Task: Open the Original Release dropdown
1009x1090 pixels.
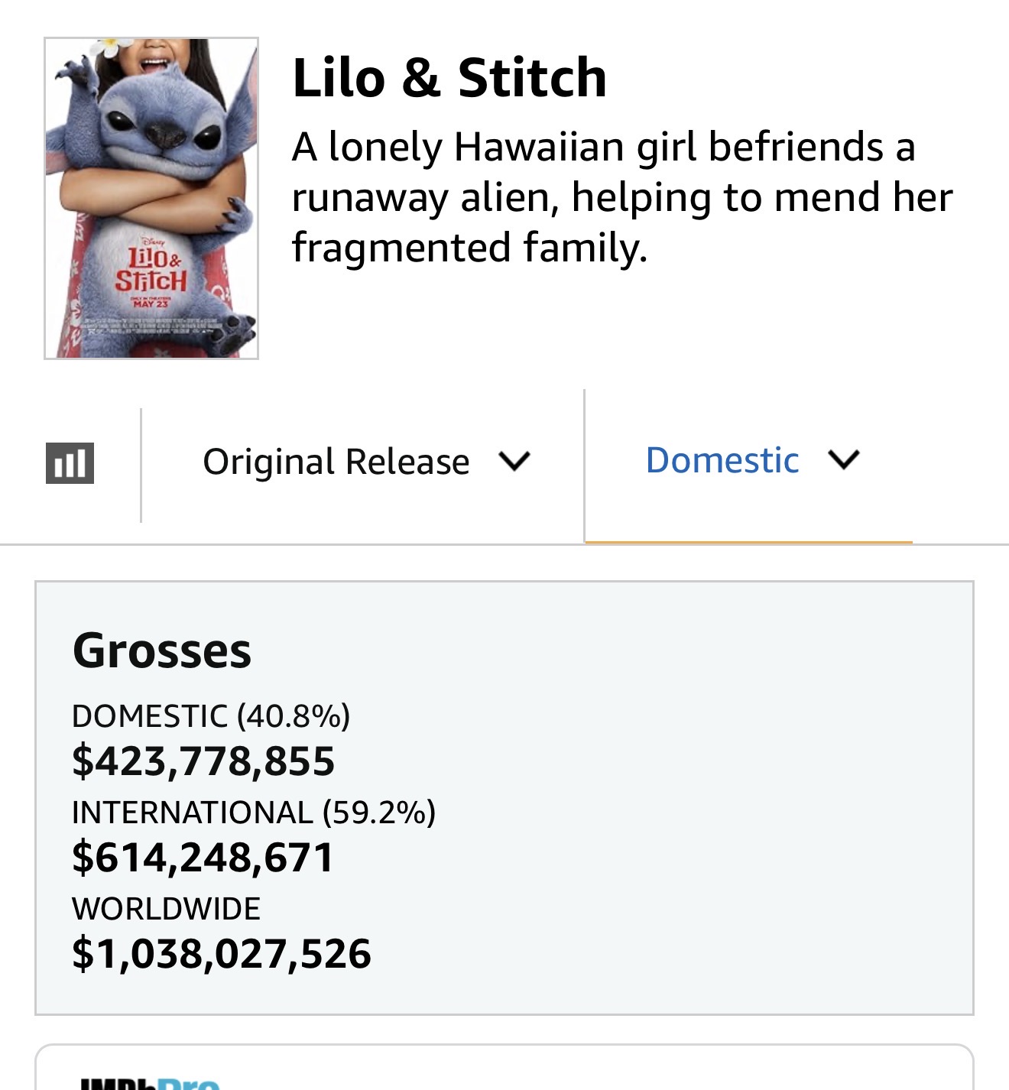Action: tap(336, 462)
